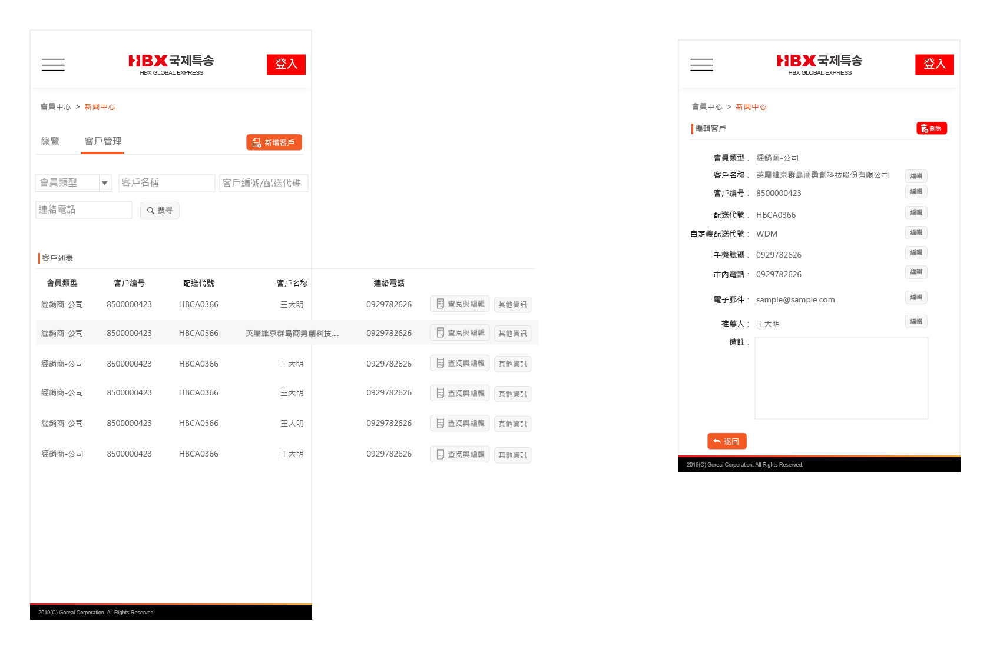Click the 備註 notes text area
The image size is (990, 649).
point(841,378)
